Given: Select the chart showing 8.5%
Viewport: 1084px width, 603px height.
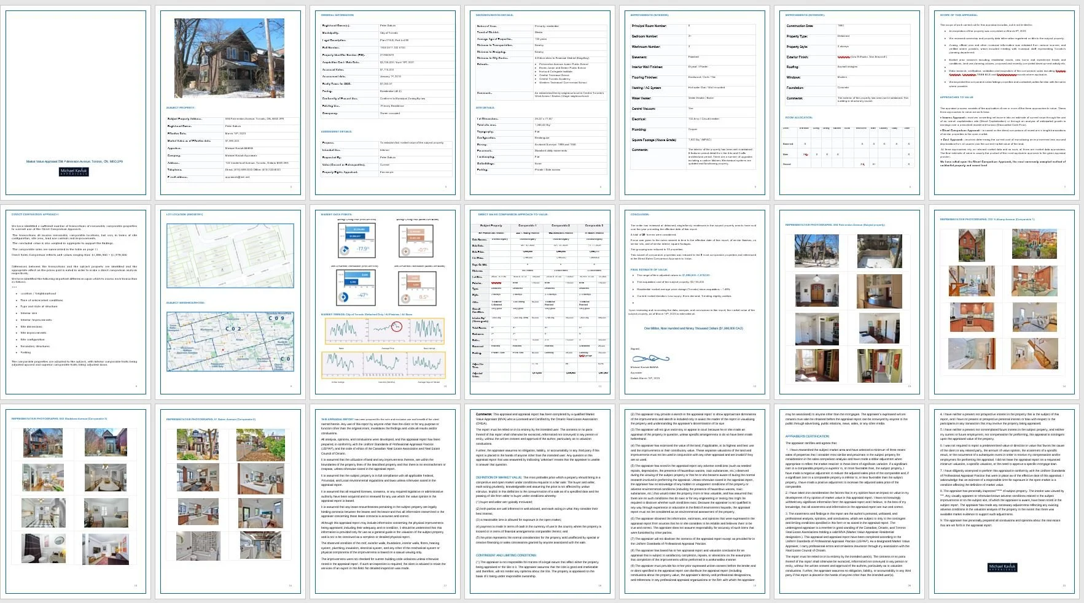Looking at the screenshot, I should pyautogui.click(x=416, y=287).
